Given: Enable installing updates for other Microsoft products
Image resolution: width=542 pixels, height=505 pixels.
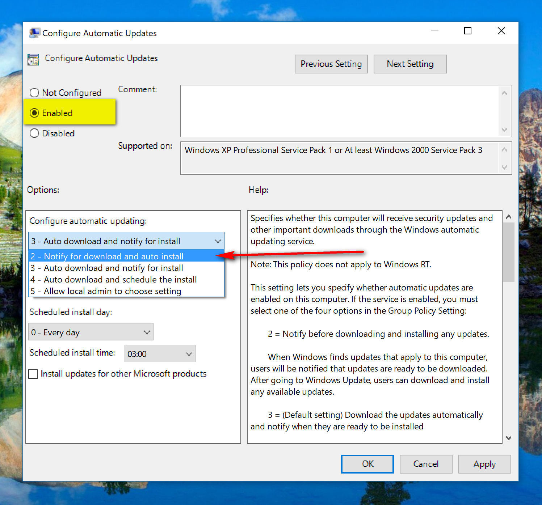Looking at the screenshot, I should pyautogui.click(x=33, y=374).
